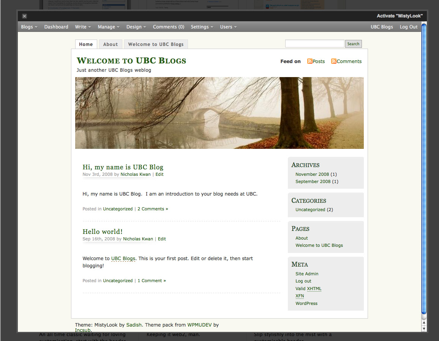Click the Search button
The image size is (439, 341).
353,44
